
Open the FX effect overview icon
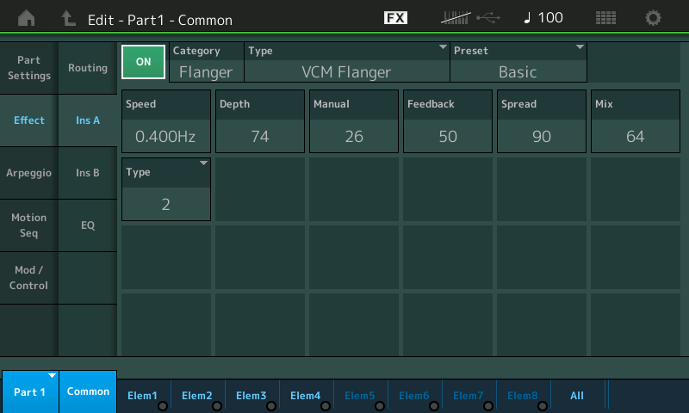pyautogui.click(x=395, y=18)
